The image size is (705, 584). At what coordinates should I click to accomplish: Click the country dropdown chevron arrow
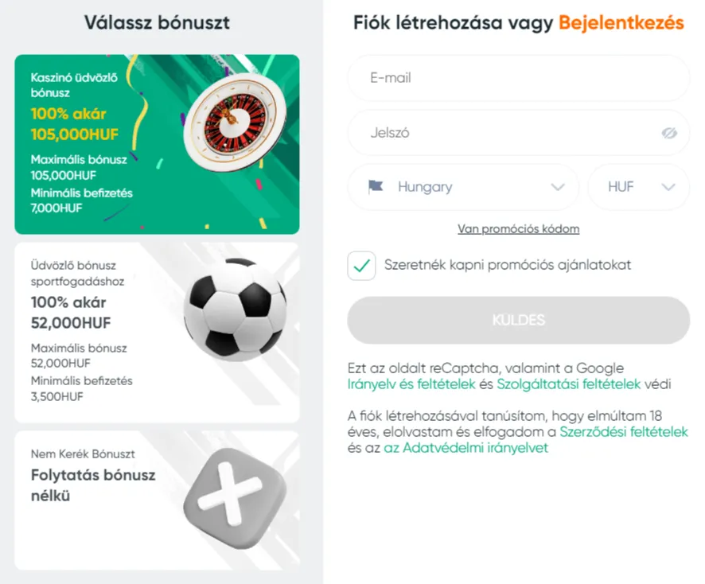tap(558, 187)
